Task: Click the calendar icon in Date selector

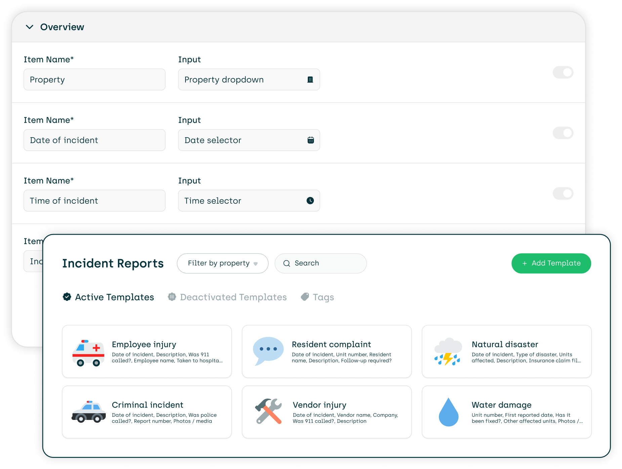Action: (x=310, y=140)
